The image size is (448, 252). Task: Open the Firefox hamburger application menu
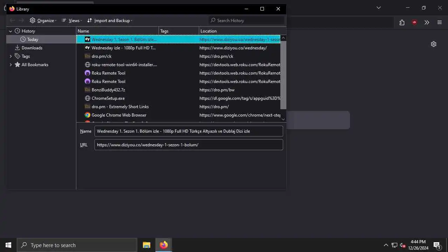(440, 22)
